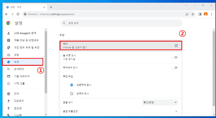Click the 모양 section heading
216x118 pixels.
(62, 35)
